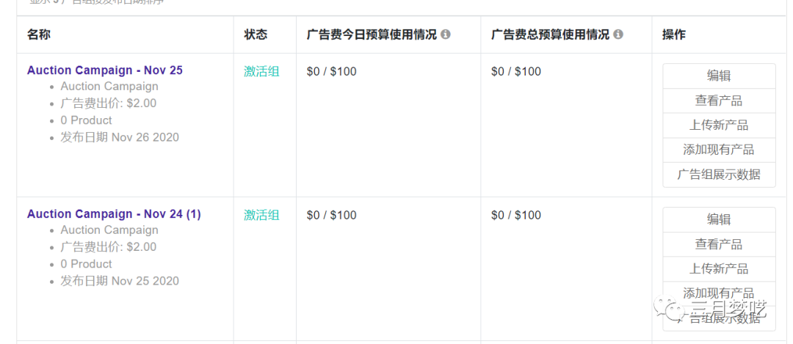Click the 操作 column header

(674, 34)
